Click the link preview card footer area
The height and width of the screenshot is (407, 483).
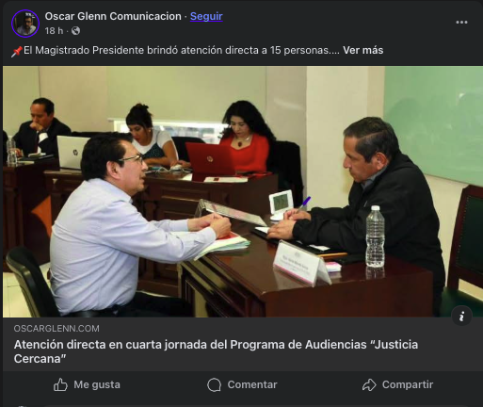click(242, 344)
